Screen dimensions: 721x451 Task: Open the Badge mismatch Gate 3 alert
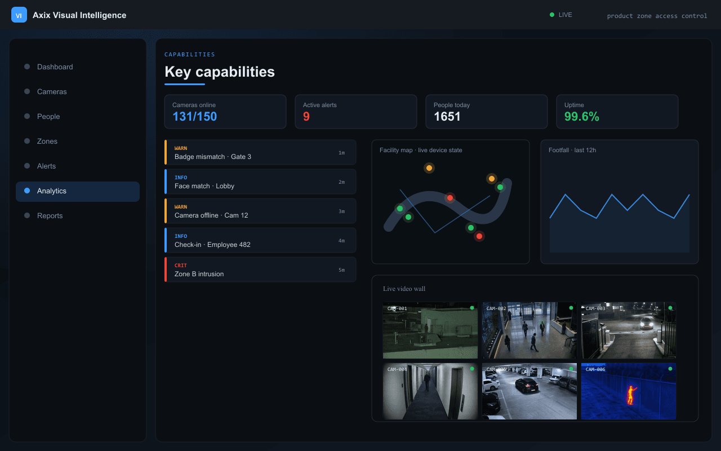click(x=260, y=152)
